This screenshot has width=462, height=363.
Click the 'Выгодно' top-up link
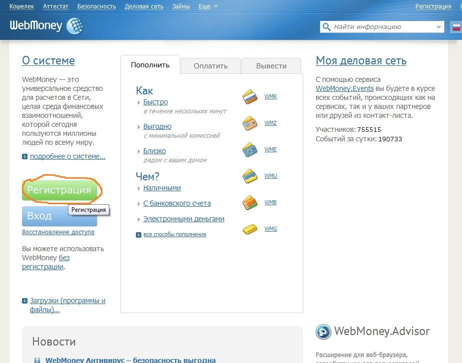tap(157, 126)
